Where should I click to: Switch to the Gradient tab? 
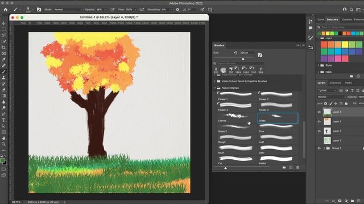[347, 19]
